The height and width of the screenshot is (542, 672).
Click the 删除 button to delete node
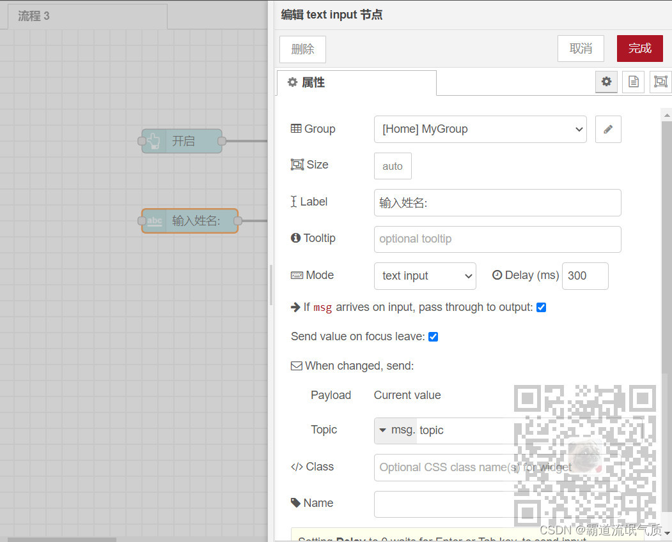[302, 49]
